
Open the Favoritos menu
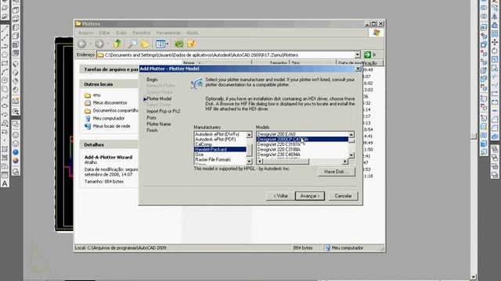click(x=141, y=33)
